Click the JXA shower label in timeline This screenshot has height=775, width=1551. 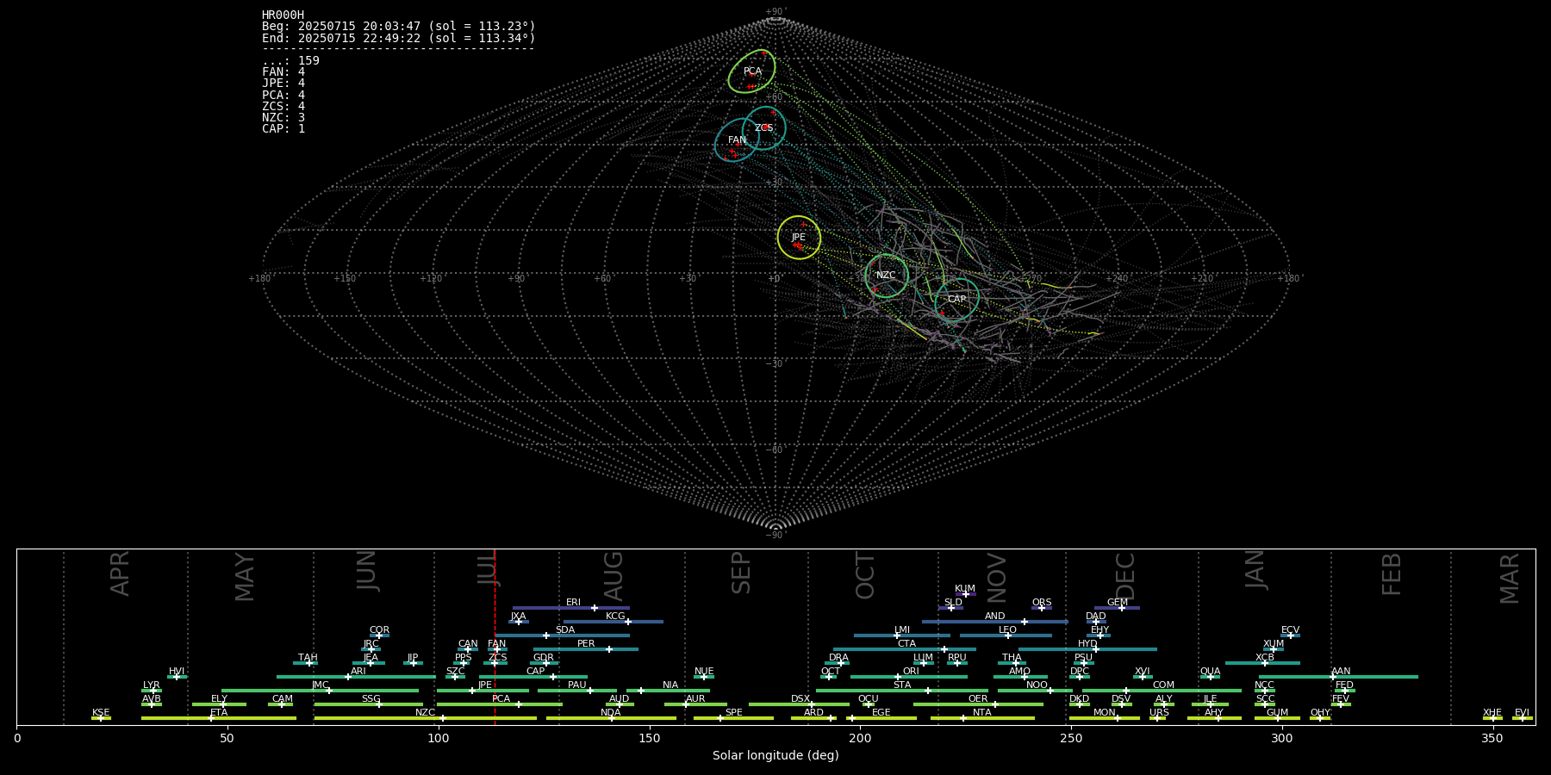pos(518,617)
